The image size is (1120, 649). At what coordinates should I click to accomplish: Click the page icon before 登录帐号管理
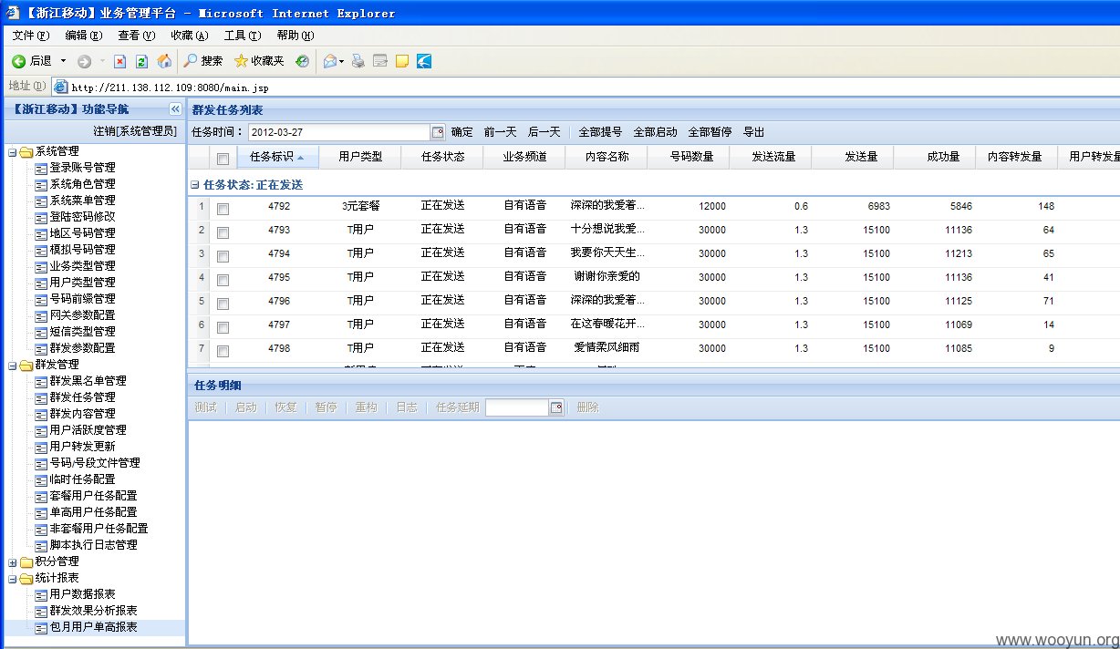click(x=41, y=169)
